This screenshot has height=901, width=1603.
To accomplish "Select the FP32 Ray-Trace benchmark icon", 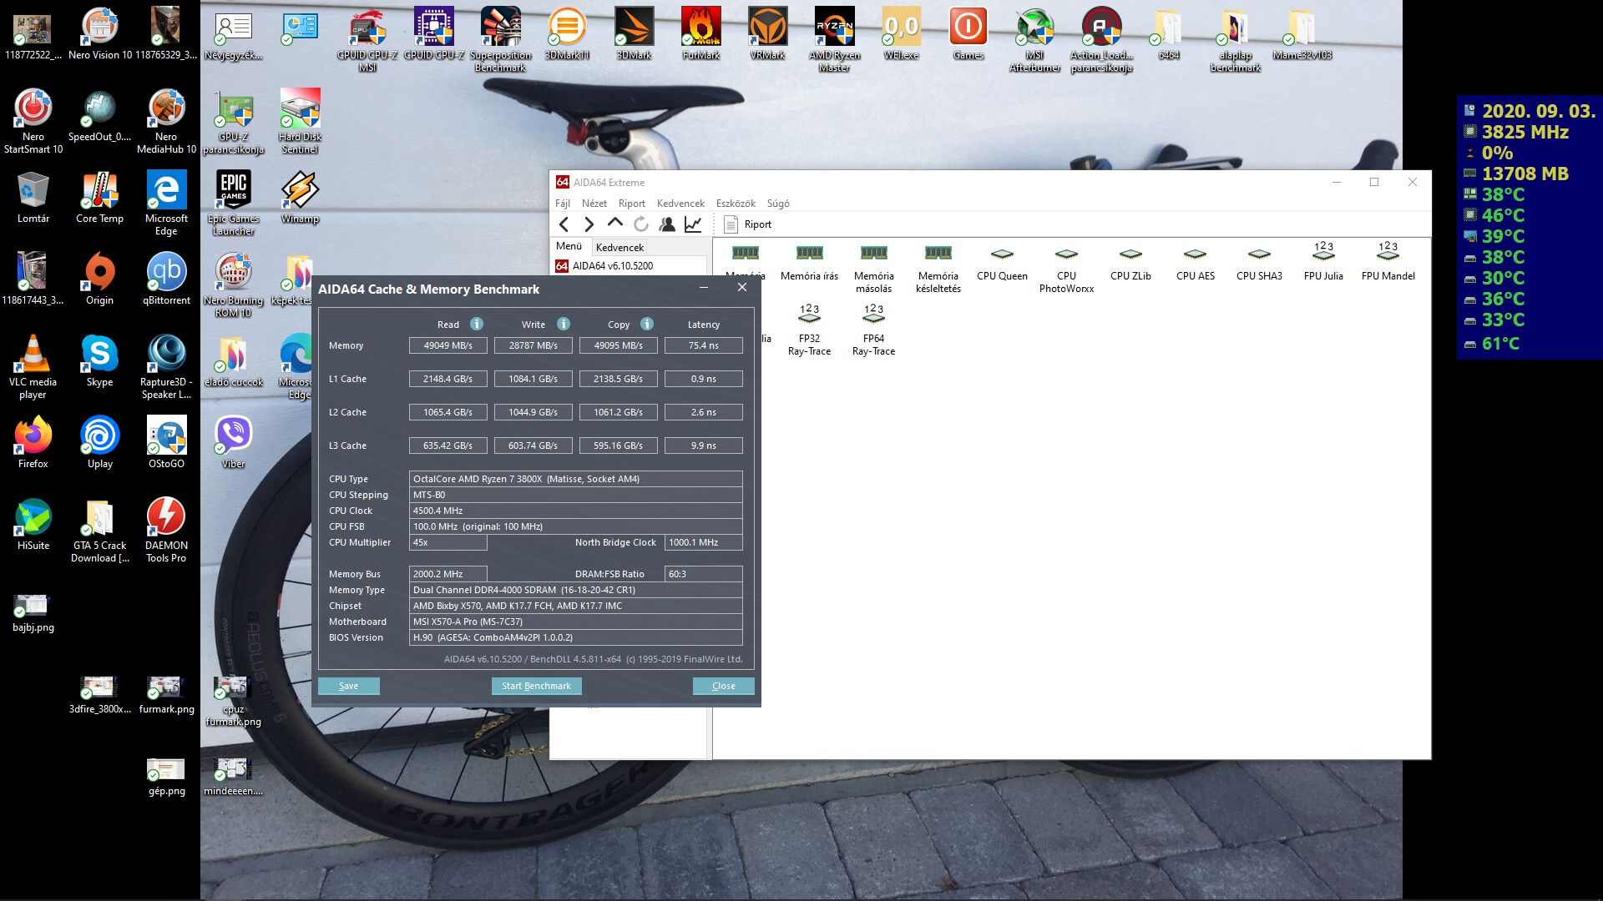I will click(x=809, y=330).
